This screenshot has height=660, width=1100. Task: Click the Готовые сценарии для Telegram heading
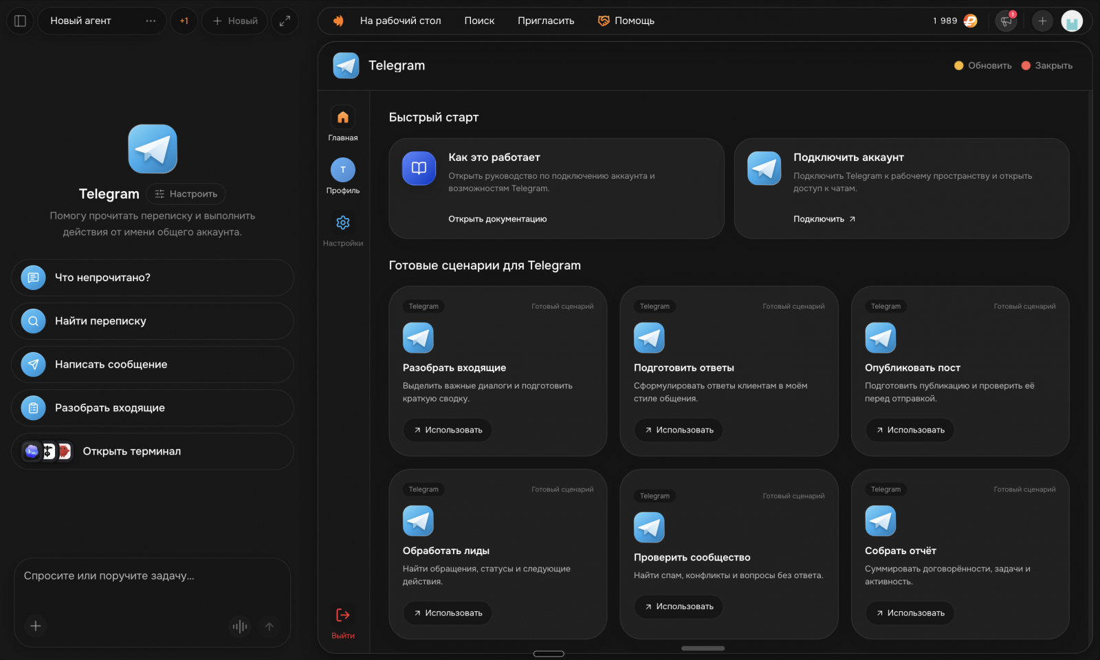coord(485,265)
